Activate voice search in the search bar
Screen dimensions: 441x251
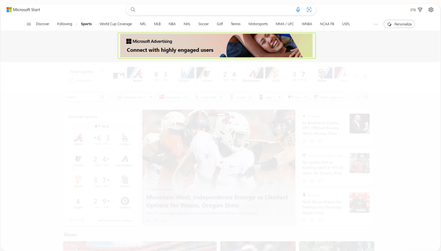298,10
